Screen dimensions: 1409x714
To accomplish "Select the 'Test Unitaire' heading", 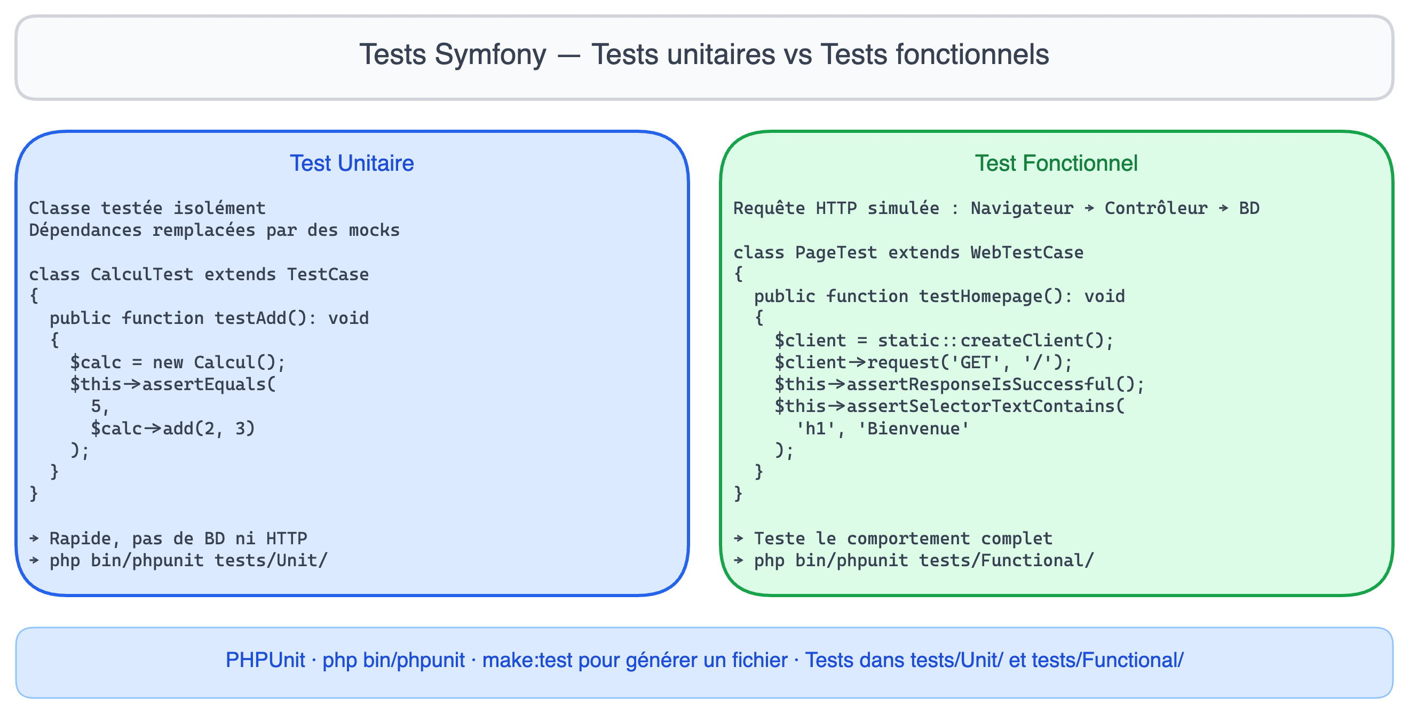I will point(352,163).
